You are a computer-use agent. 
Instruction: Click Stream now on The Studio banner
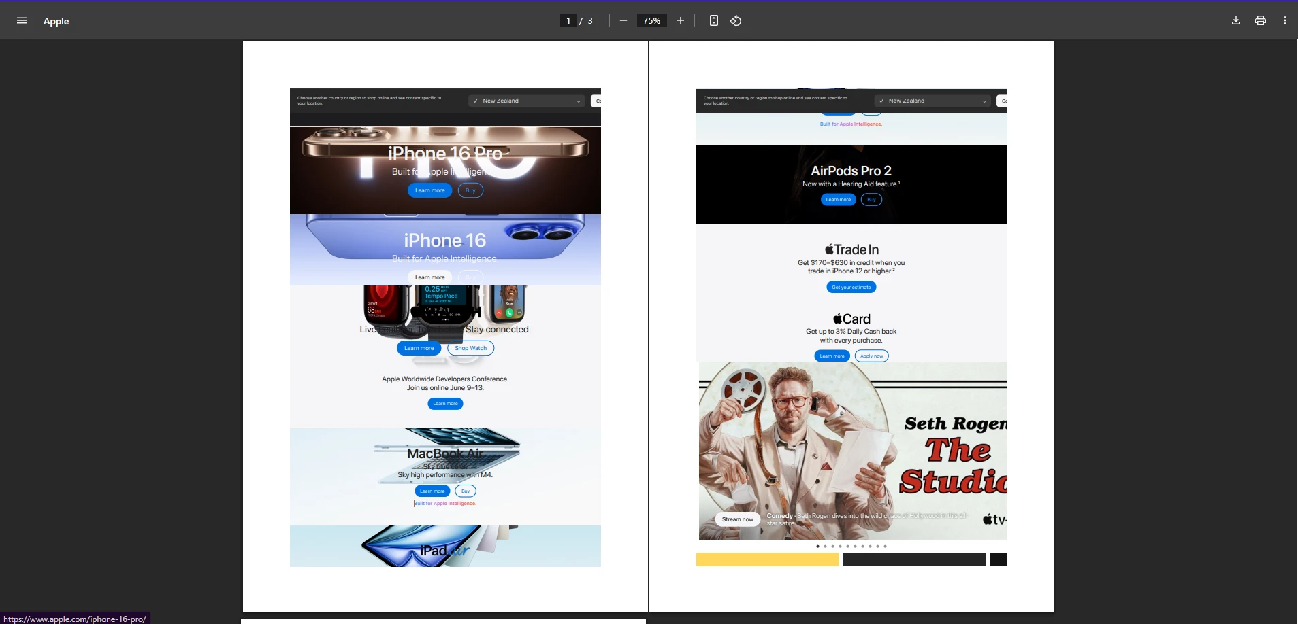click(x=737, y=519)
